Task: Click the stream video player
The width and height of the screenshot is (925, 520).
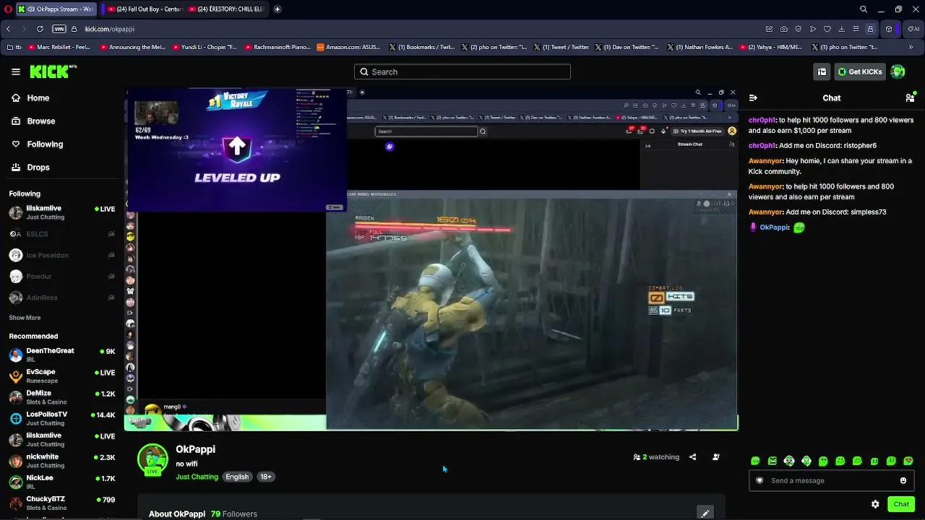Action: point(431,259)
